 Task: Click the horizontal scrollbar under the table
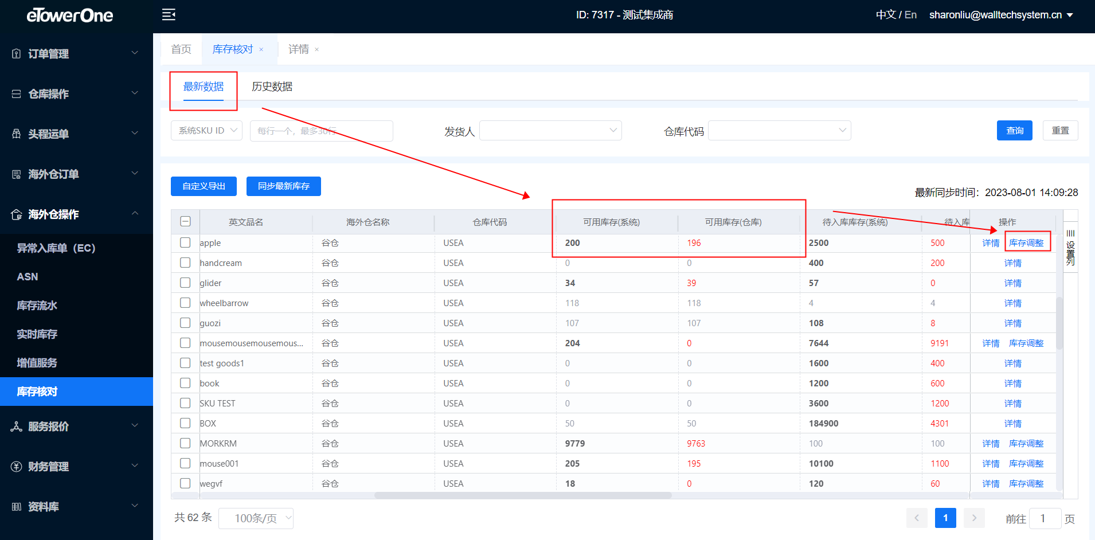point(523,495)
